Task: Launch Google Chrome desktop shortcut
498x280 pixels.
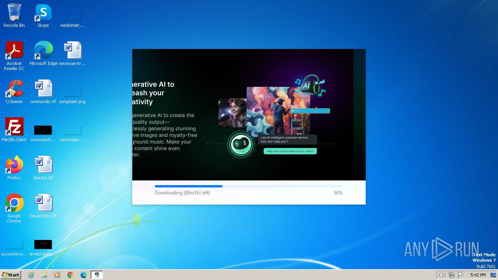Action: [x=14, y=208]
